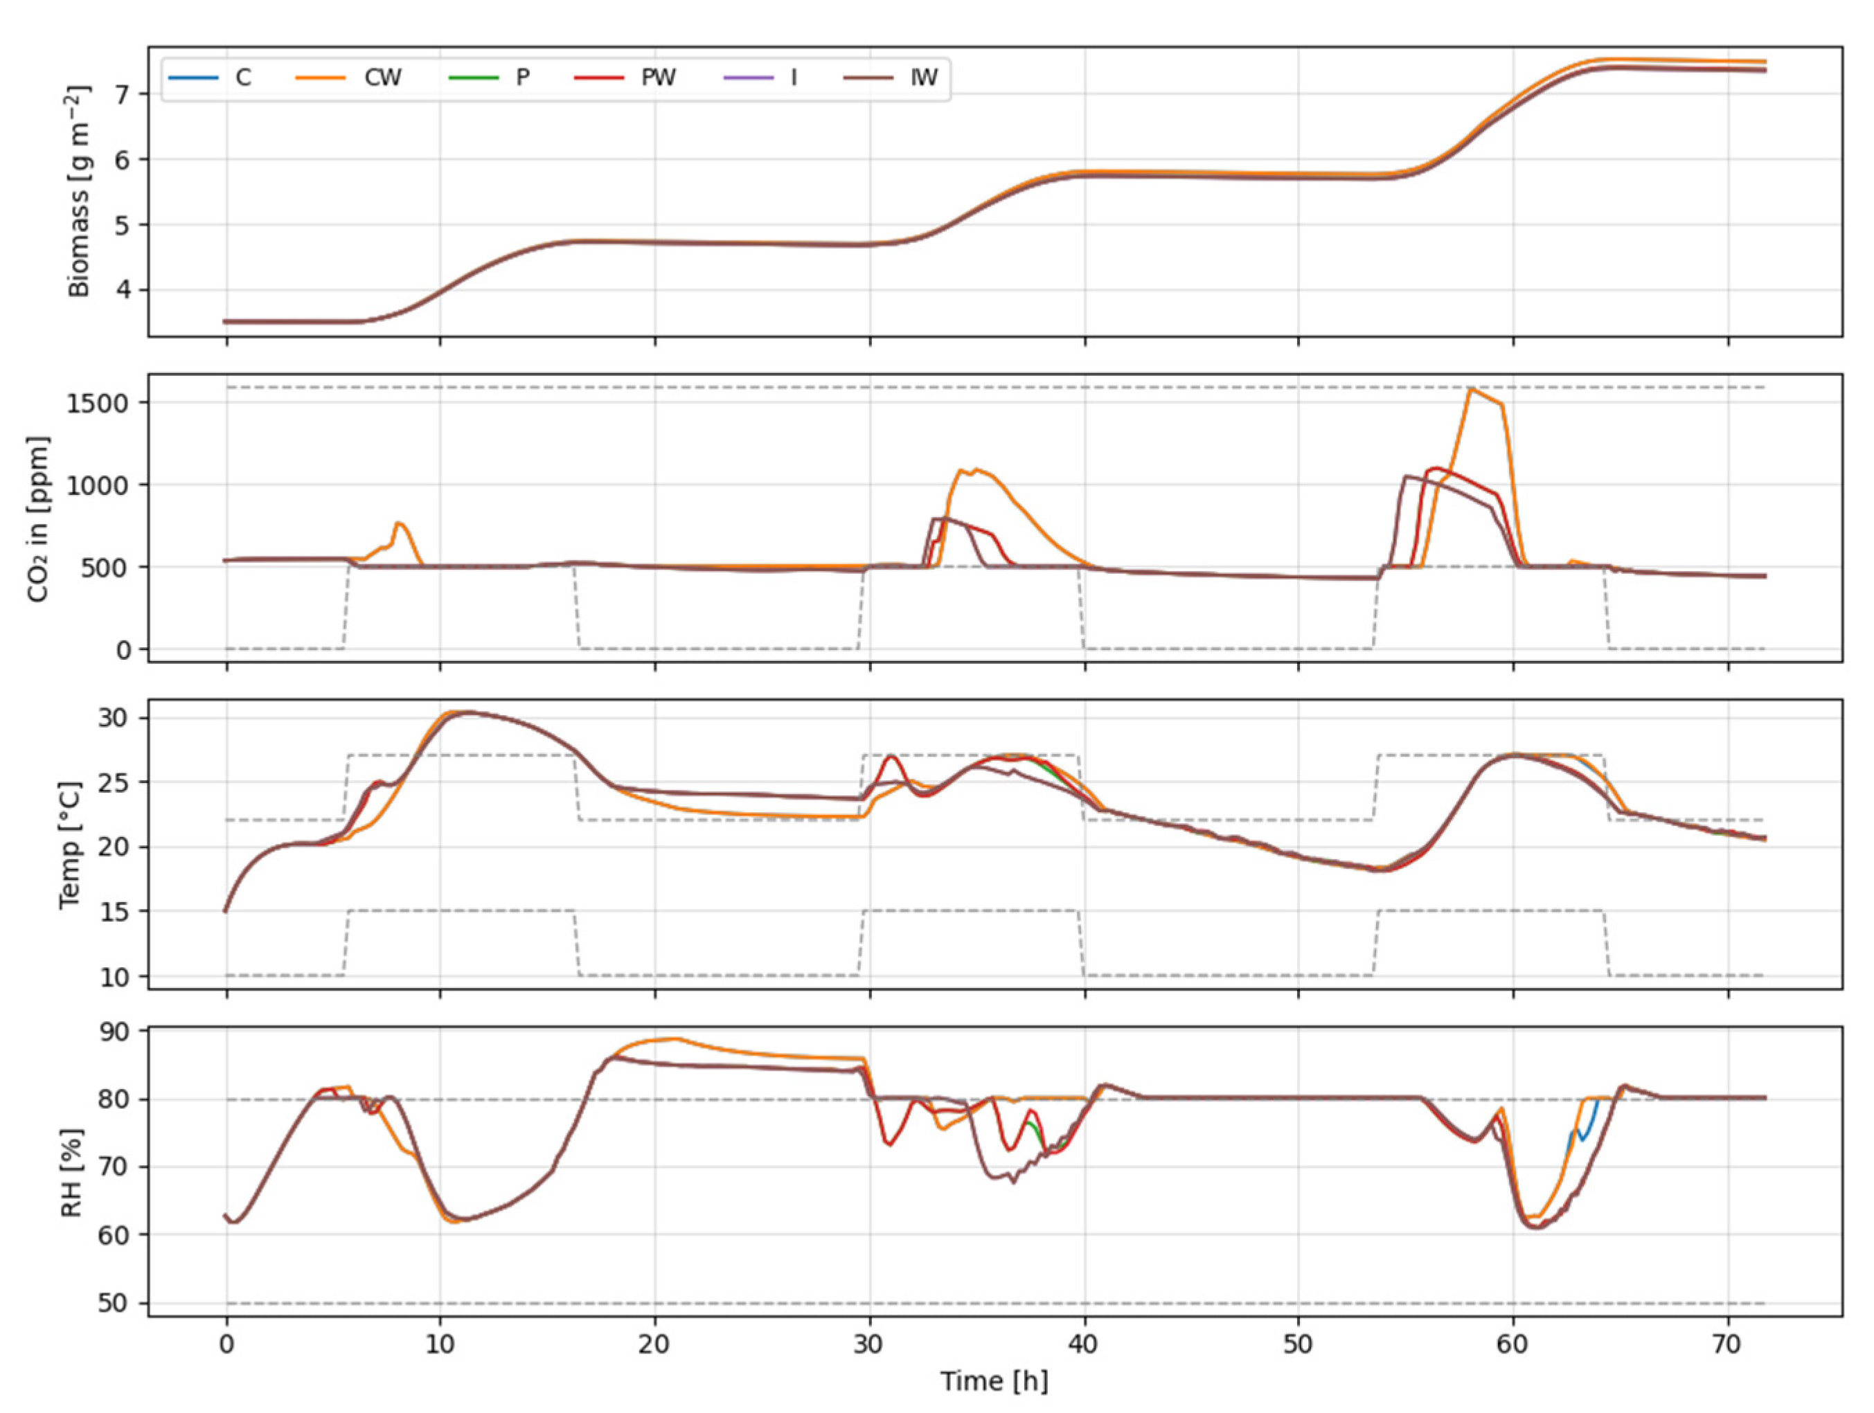Click the 70 tick on time axis
Viewport: 1874px width, 1413px height.
pyautogui.click(x=1727, y=1344)
